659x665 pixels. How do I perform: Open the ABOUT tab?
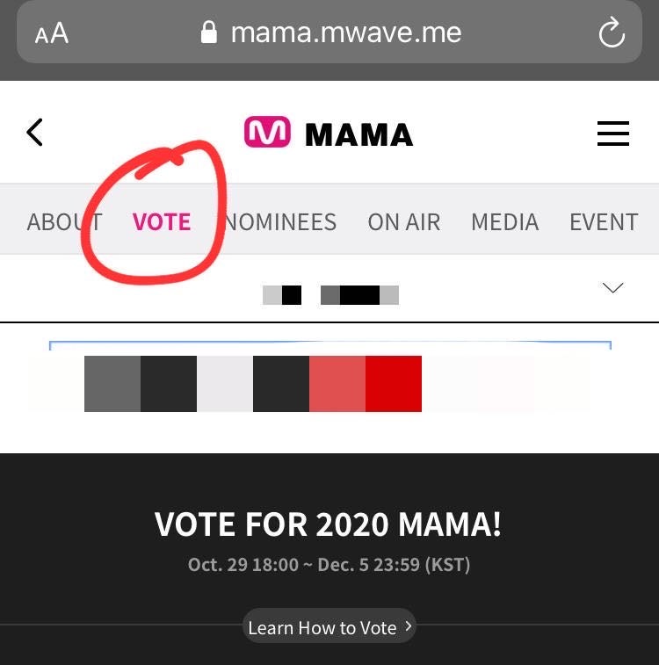[x=64, y=222]
